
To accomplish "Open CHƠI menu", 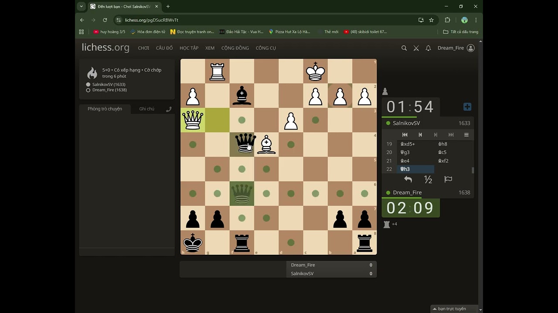I will [143, 48].
